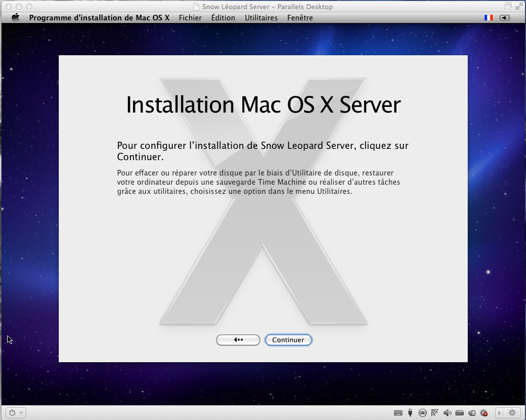The width and height of the screenshot is (526, 420).
Task: Click the network web icon in status bar
Action: tap(434, 413)
